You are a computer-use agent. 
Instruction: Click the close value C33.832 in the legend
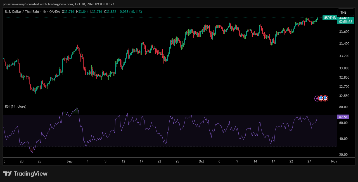tap(110, 12)
